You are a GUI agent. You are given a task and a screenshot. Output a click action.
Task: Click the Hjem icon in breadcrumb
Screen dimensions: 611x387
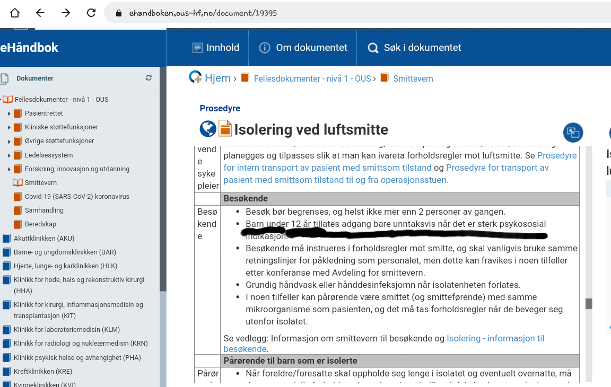pyautogui.click(x=196, y=77)
